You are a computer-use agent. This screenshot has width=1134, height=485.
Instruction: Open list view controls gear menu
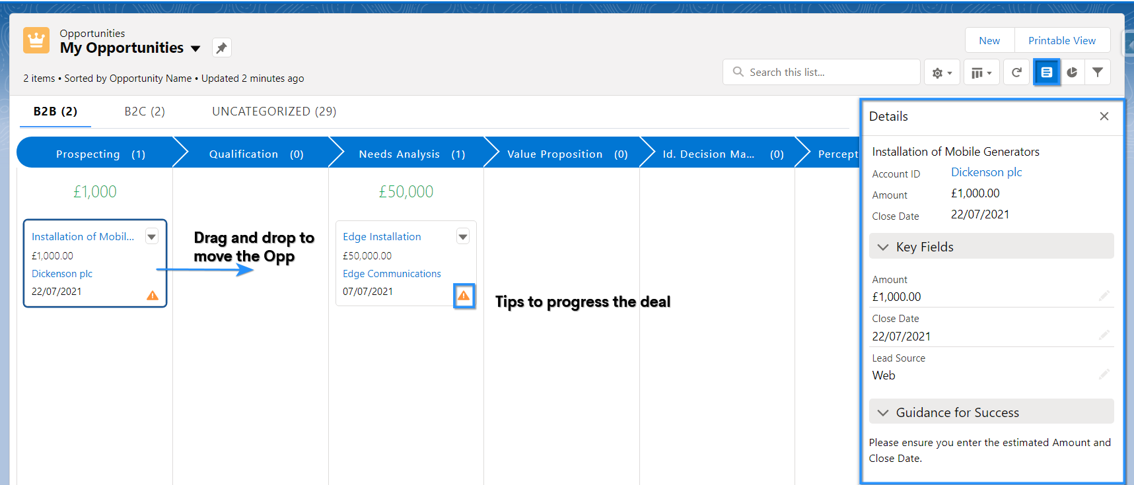(x=942, y=73)
